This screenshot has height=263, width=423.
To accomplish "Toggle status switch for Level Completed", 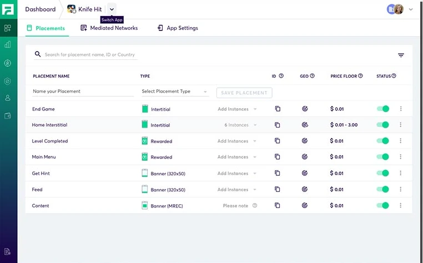I will click(383, 140).
